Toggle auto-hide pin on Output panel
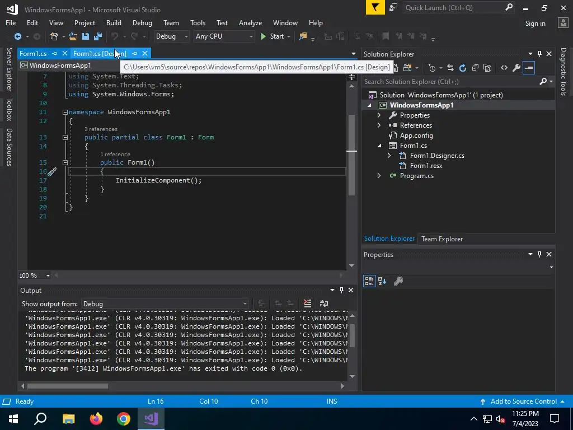This screenshot has height=430, width=573. pos(341,290)
